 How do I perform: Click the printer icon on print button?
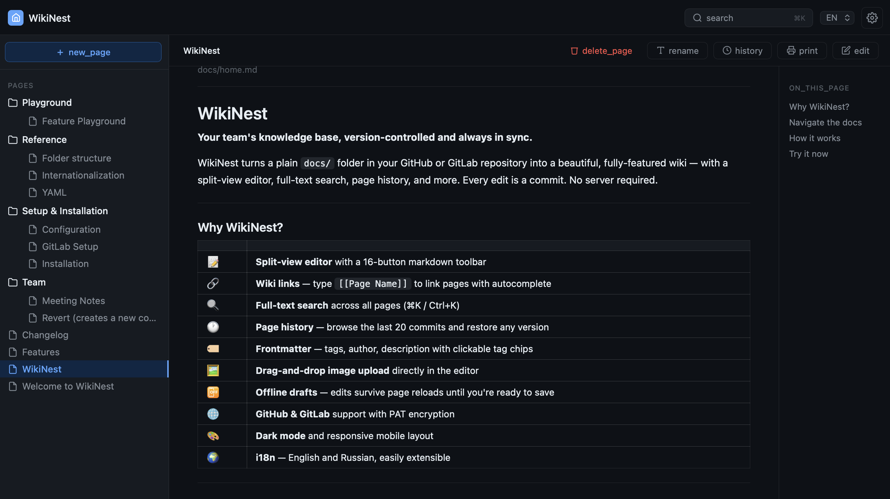pos(791,51)
